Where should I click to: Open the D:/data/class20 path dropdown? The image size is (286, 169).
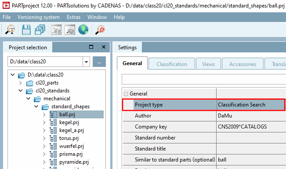tap(86, 62)
